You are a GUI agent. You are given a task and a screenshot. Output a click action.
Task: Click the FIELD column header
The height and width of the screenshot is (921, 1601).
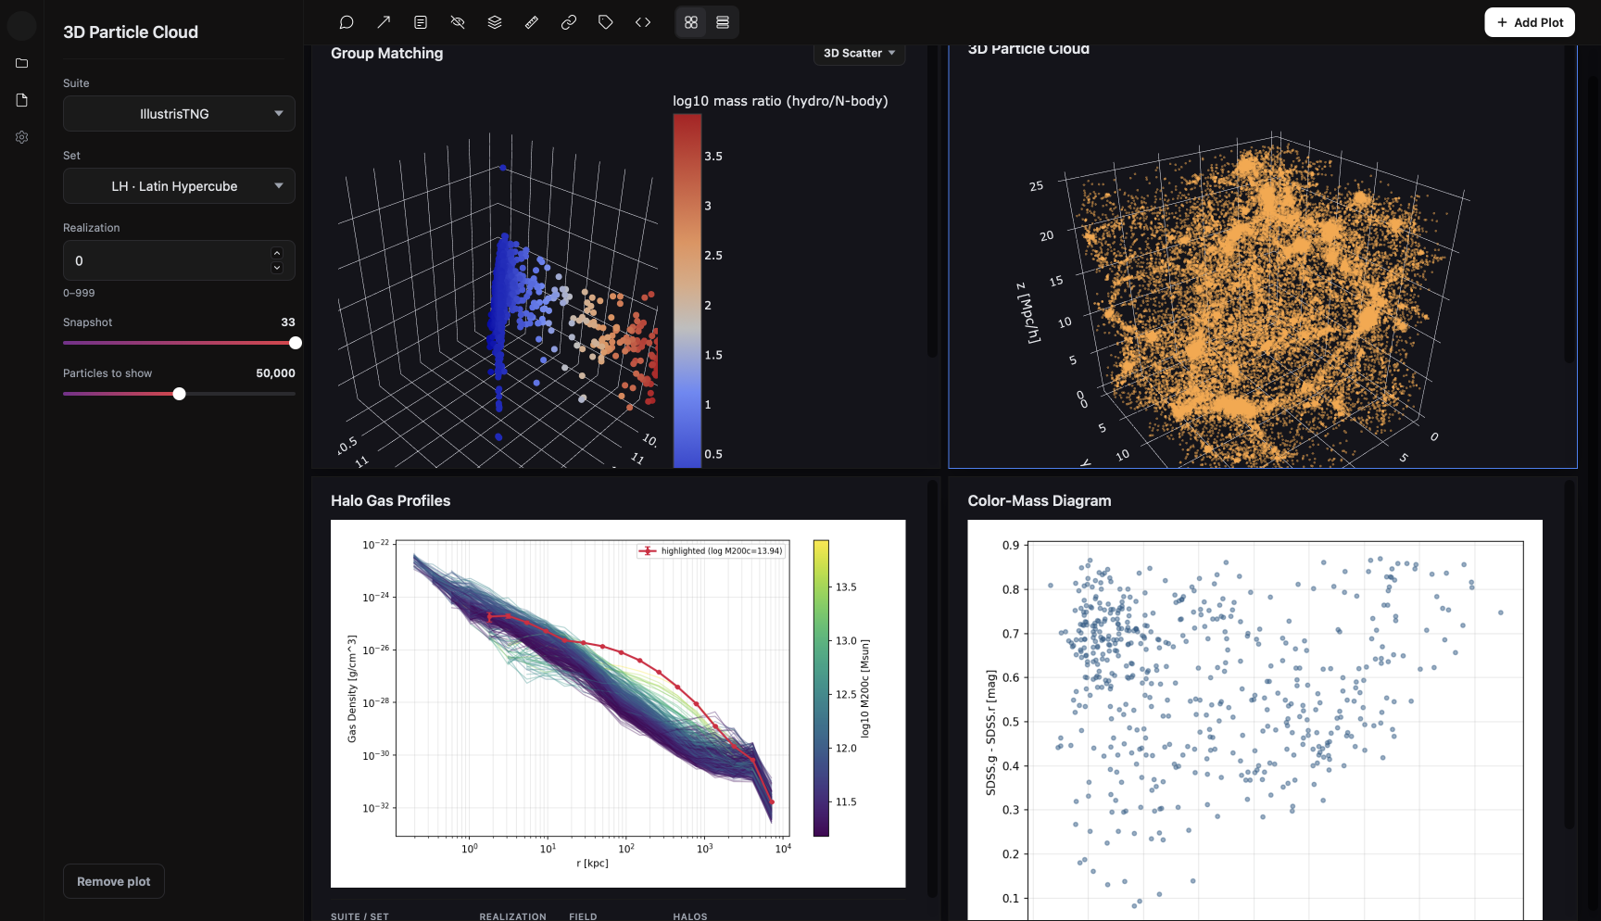[x=583, y=916]
